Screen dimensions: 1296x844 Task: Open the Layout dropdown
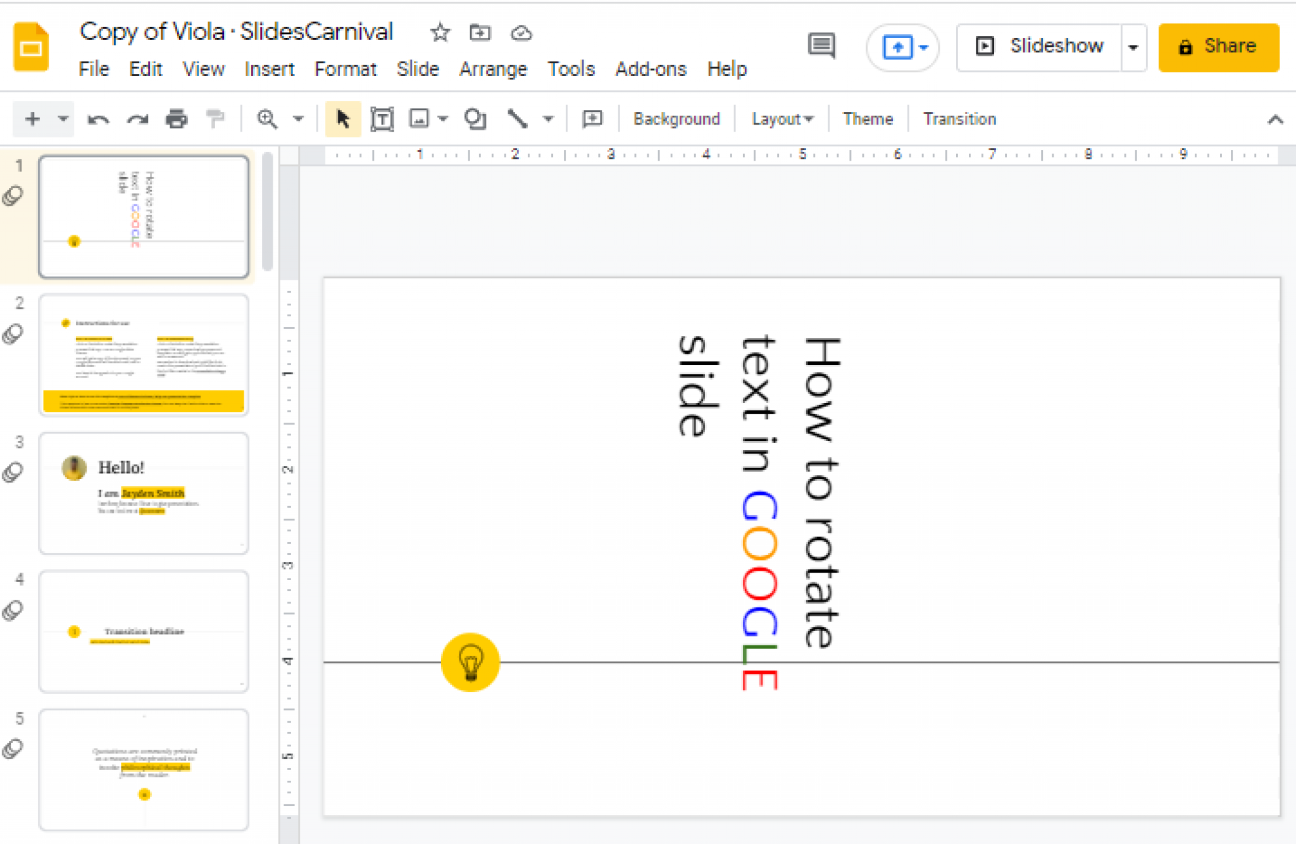(x=782, y=119)
